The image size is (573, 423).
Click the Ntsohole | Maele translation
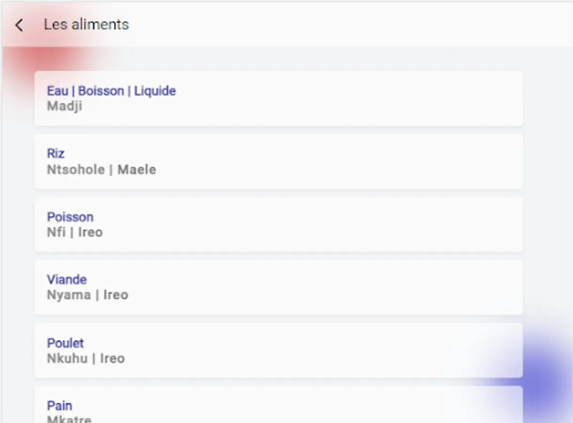pos(102,170)
